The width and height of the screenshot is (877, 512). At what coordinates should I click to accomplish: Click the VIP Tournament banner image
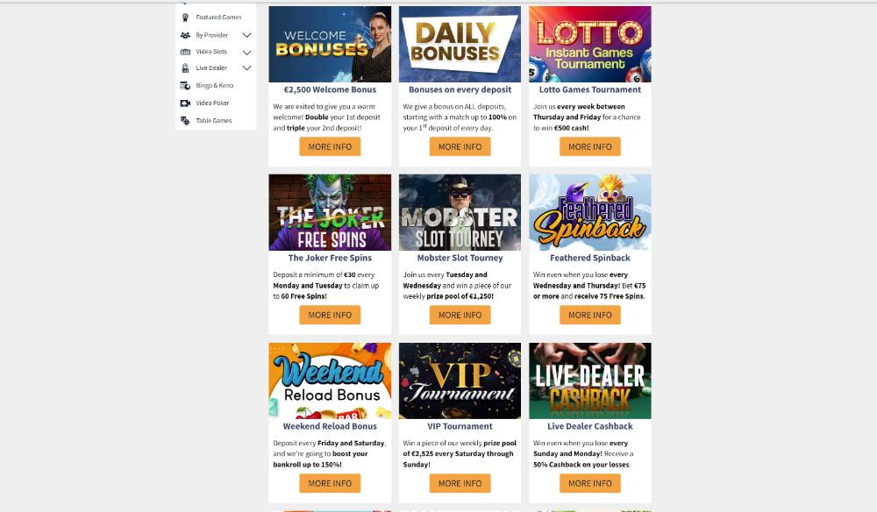click(460, 380)
